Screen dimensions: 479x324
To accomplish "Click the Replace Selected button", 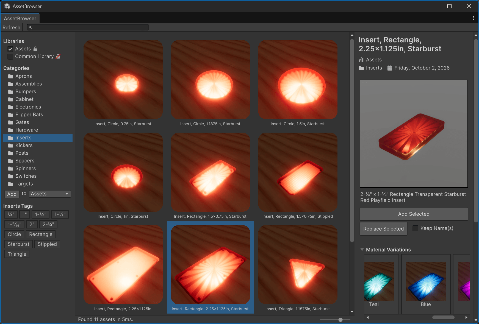I will click(x=383, y=229).
